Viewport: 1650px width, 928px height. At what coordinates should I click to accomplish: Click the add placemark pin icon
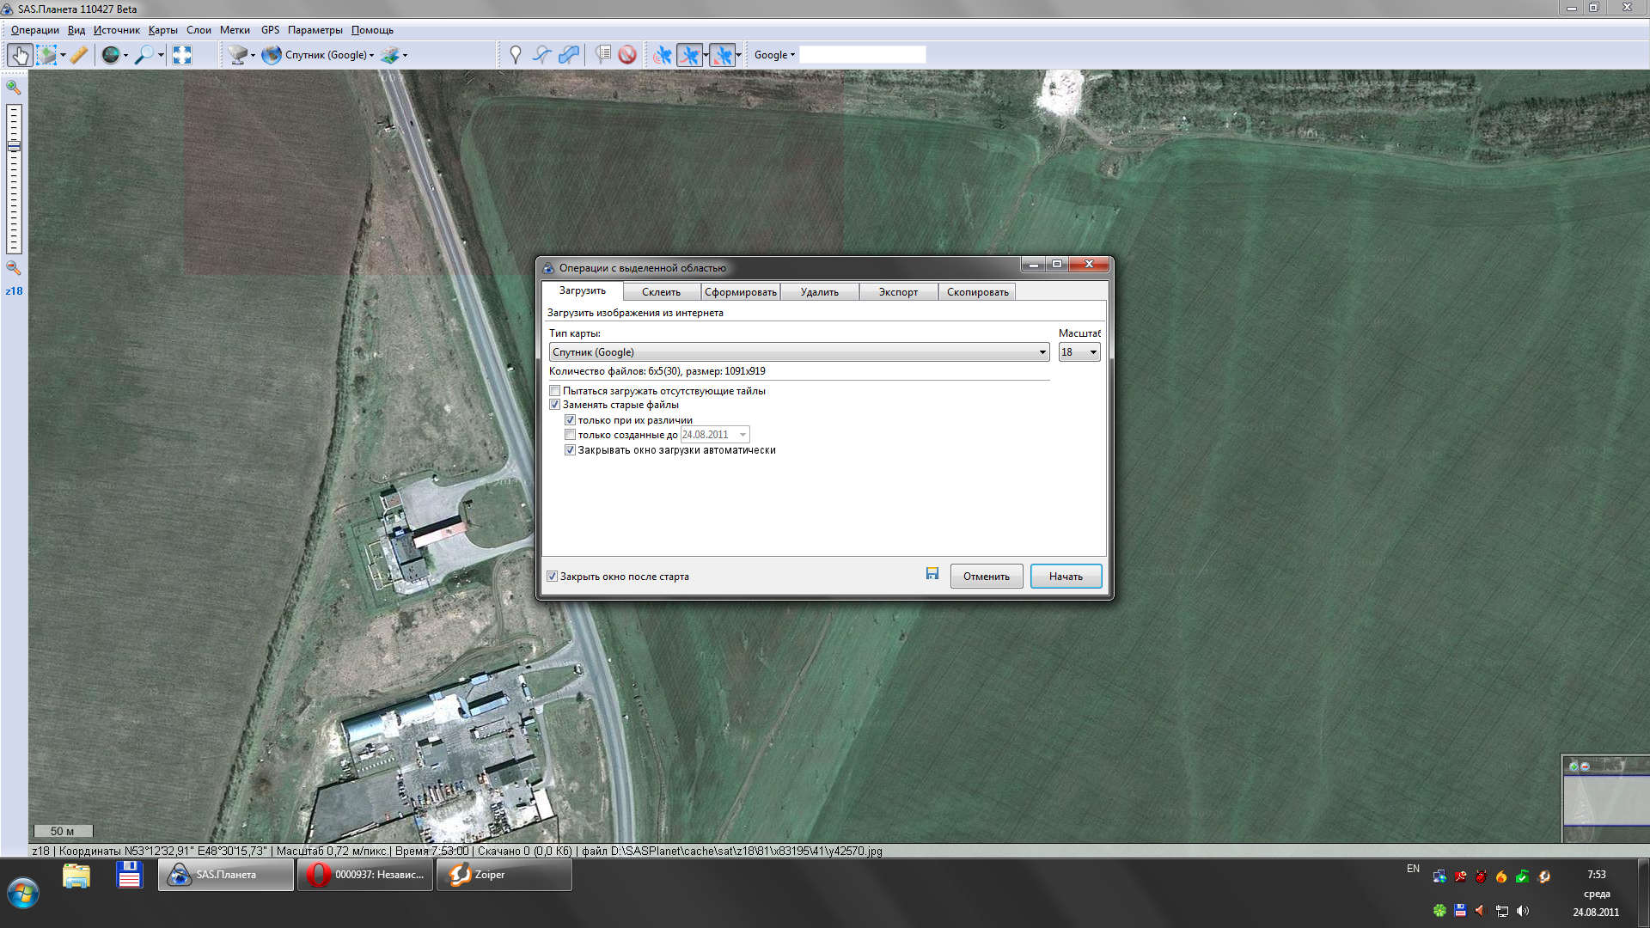tap(516, 55)
